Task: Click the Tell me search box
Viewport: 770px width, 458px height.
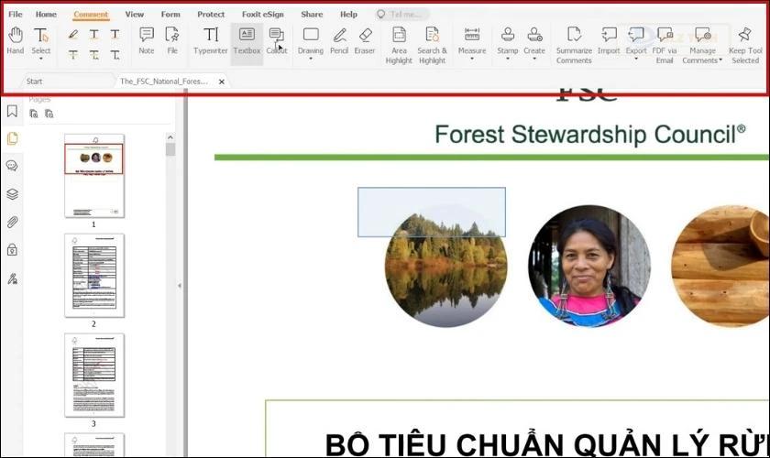Action: [x=402, y=15]
